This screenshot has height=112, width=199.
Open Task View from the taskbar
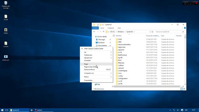[x=7, y=110]
